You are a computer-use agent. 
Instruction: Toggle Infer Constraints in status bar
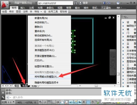coord(40,102)
